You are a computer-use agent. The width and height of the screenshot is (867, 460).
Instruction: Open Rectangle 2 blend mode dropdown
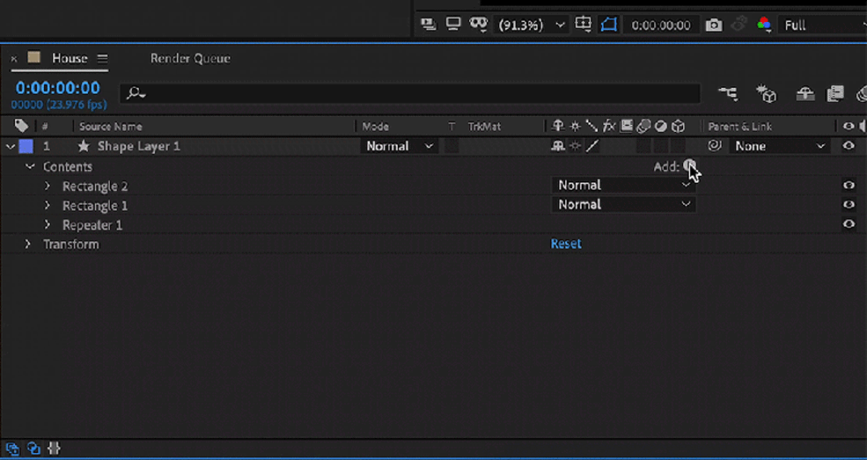[x=624, y=185]
